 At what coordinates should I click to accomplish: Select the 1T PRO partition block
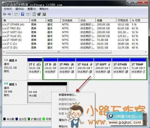(67, 68)
